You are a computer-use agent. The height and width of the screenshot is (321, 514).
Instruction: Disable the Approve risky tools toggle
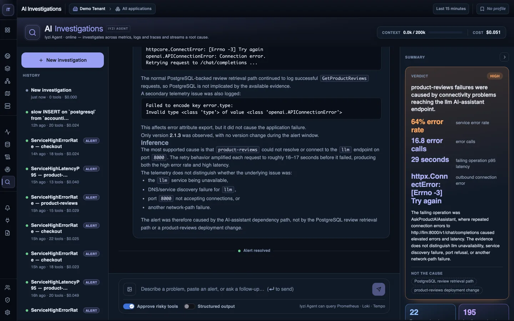point(129,306)
